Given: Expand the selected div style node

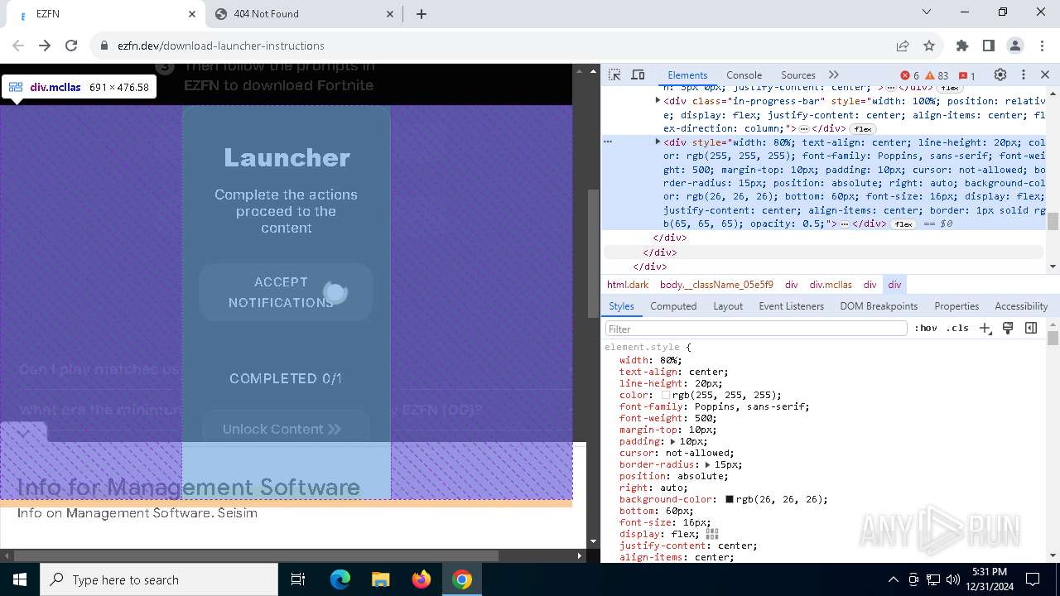Looking at the screenshot, I should tap(658, 142).
